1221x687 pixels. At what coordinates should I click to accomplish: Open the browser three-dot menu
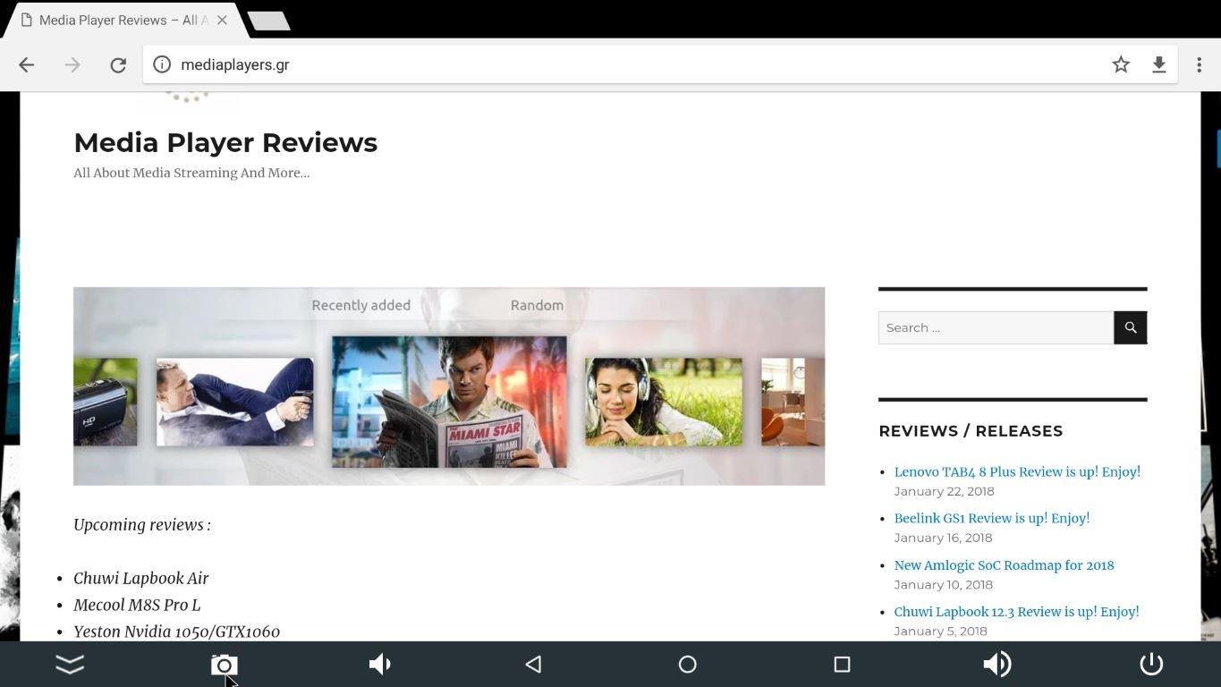point(1200,64)
